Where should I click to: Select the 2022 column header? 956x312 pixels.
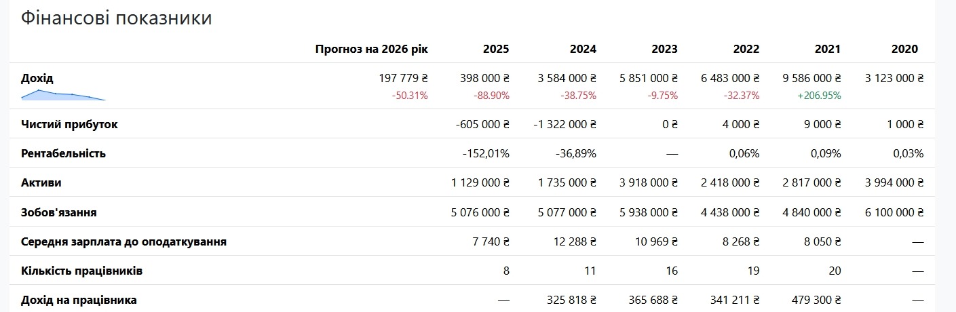[746, 49]
